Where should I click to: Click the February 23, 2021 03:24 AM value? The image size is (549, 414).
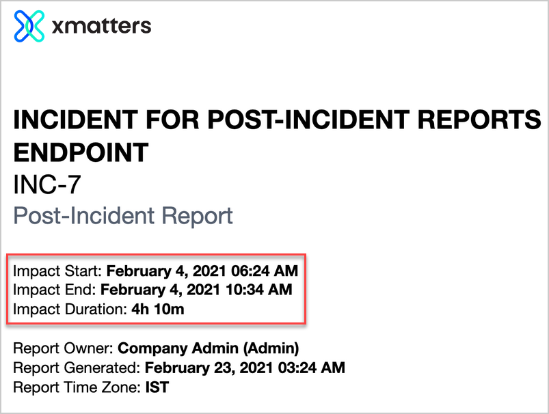[245, 368]
